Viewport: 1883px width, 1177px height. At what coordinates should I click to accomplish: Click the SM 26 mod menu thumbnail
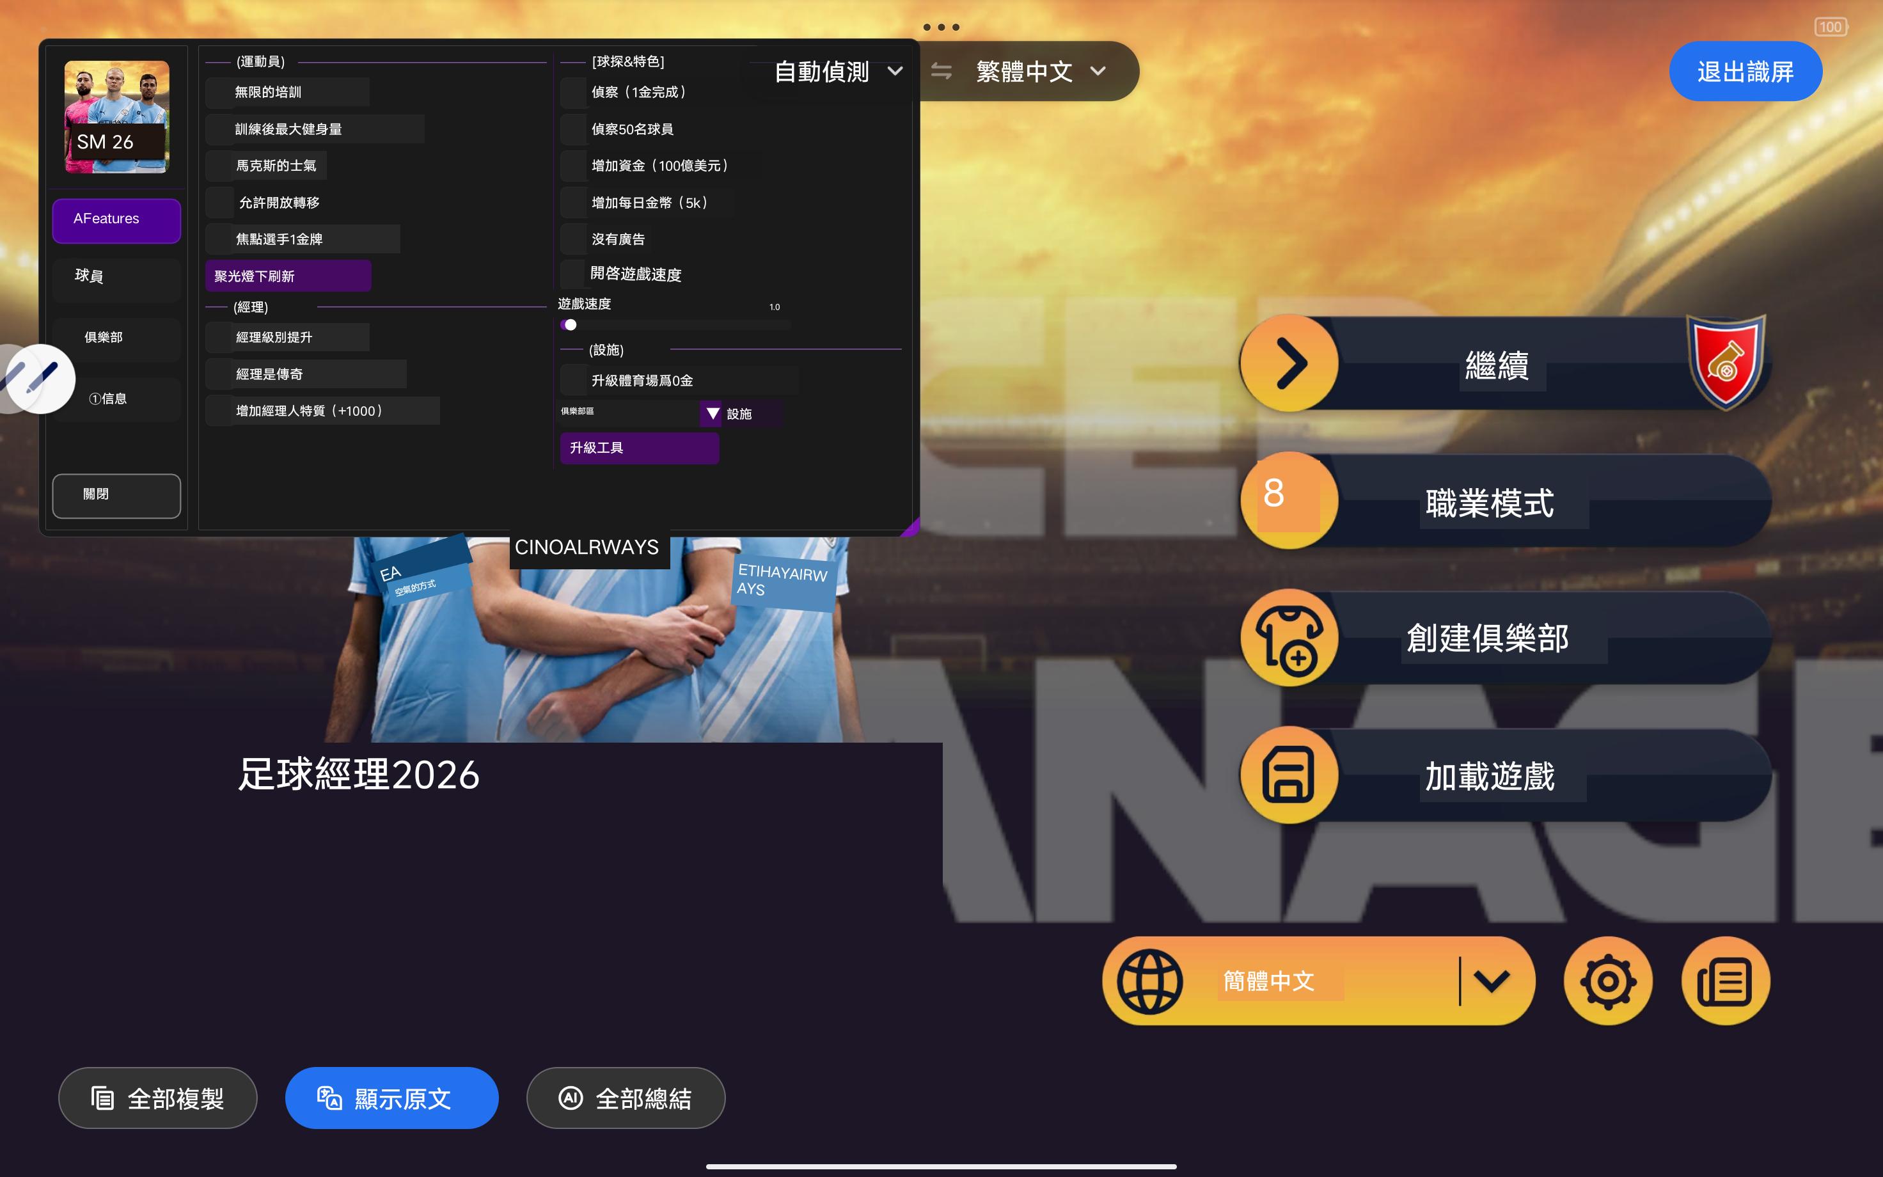click(116, 117)
